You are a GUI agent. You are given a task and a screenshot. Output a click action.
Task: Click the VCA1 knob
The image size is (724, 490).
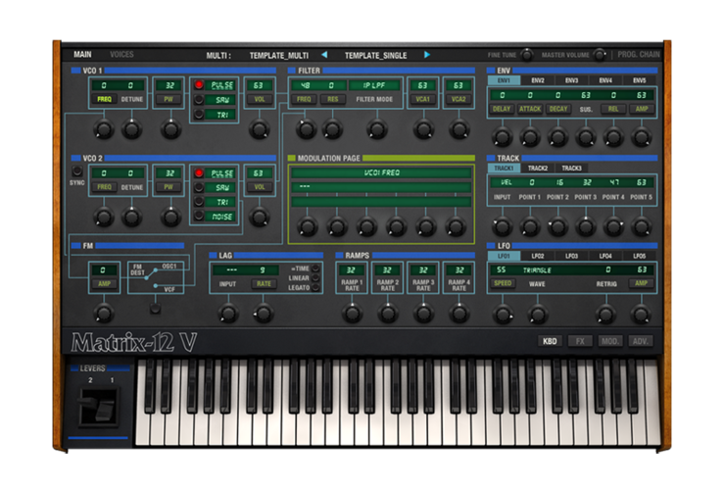(x=423, y=129)
